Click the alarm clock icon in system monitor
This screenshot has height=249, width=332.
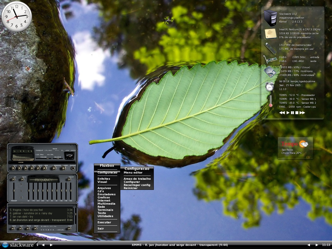pos(270,86)
